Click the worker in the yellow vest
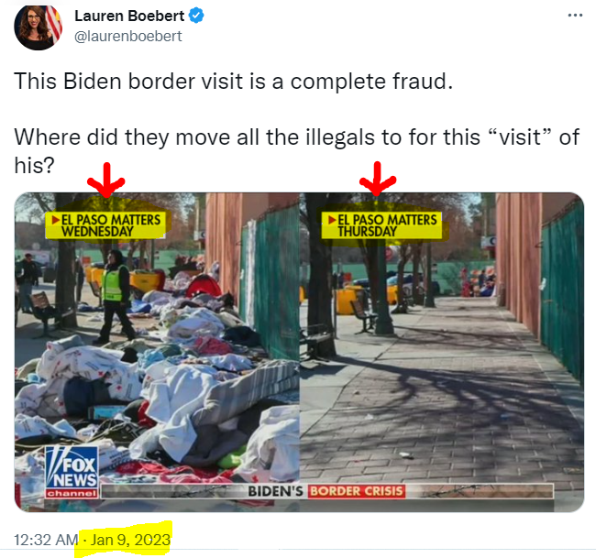Image resolution: width=596 pixels, height=558 pixels. (x=114, y=296)
